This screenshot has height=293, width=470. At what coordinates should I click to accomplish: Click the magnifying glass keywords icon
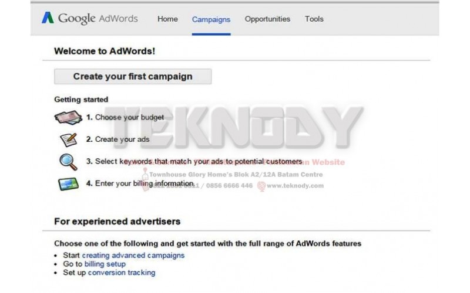[68, 162]
